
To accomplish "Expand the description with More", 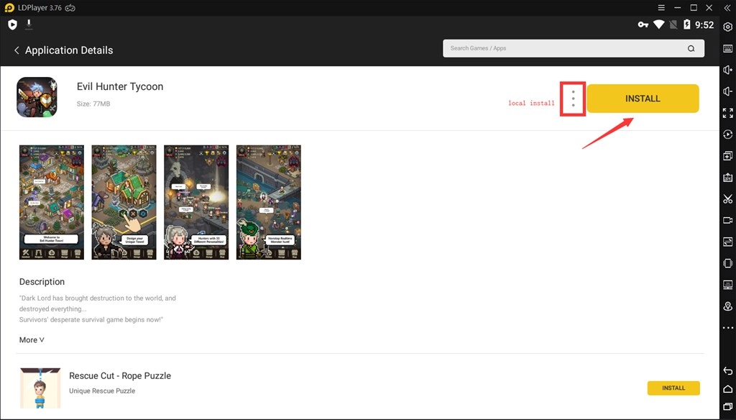I will click(32, 339).
